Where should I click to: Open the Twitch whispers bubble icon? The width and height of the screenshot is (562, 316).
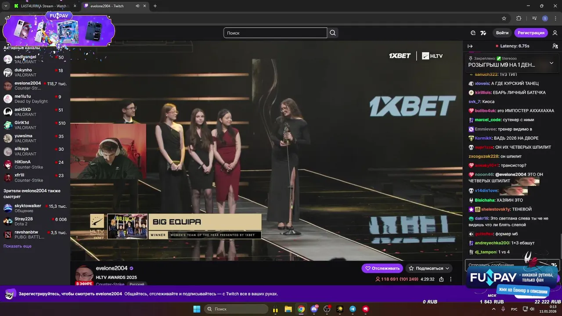pos(473,33)
